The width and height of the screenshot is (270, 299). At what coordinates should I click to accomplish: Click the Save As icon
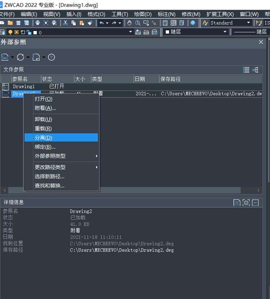point(27,23)
